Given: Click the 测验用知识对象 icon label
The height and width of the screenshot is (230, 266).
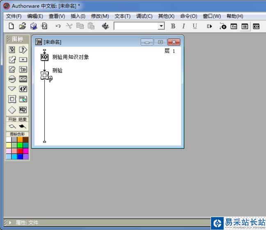Looking at the screenshot, I should click(x=71, y=57).
